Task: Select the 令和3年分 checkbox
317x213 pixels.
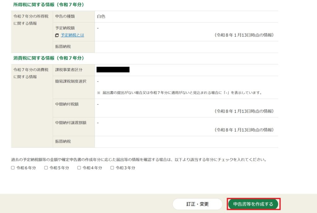Action: pyautogui.click(x=112, y=168)
